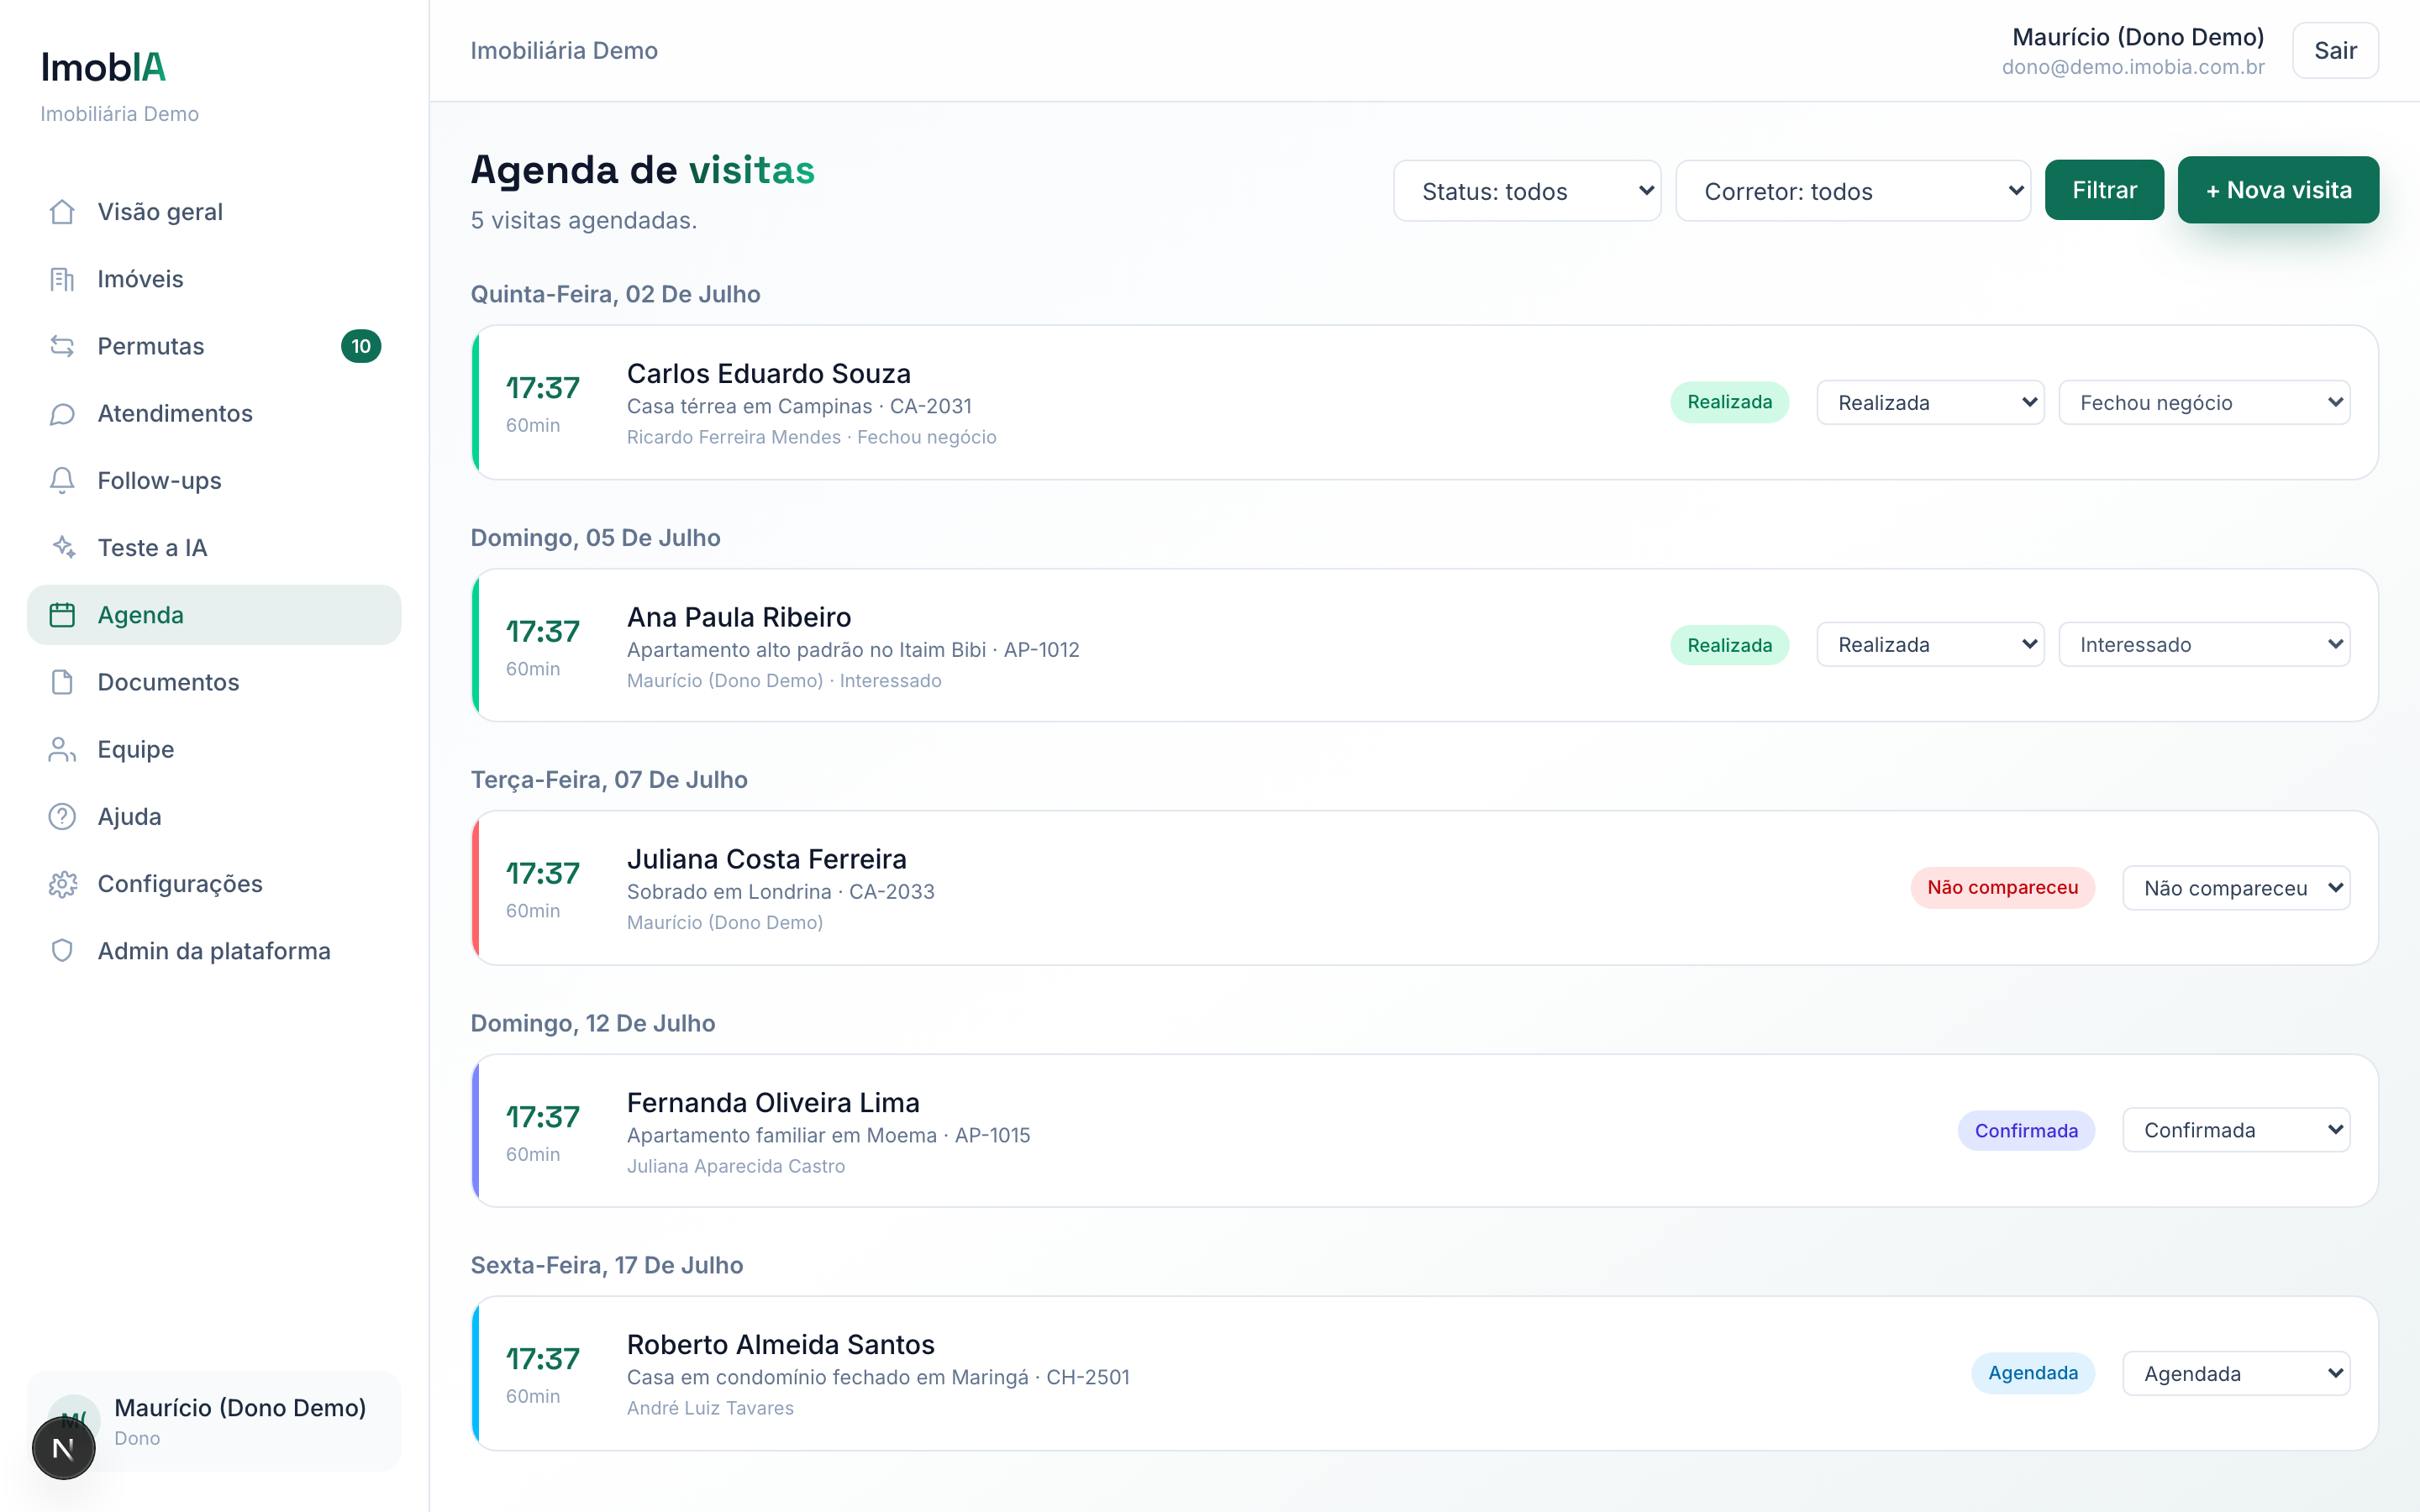
Task: Click the Permutas swap arrows icon
Action: [x=62, y=346]
